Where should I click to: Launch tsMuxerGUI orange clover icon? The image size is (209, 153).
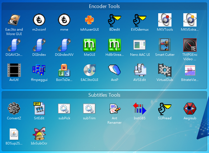tap(89, 20)
